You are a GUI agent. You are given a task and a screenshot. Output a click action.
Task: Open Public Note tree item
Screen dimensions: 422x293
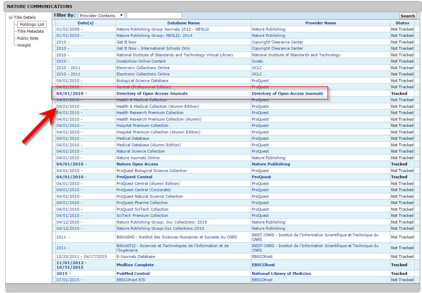28,38
